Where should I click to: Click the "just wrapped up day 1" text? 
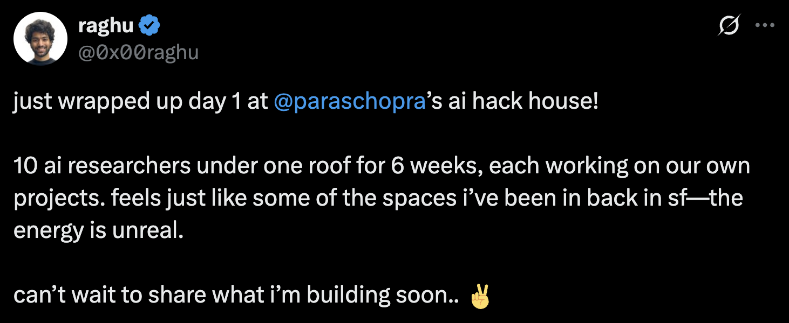point(127,102)
